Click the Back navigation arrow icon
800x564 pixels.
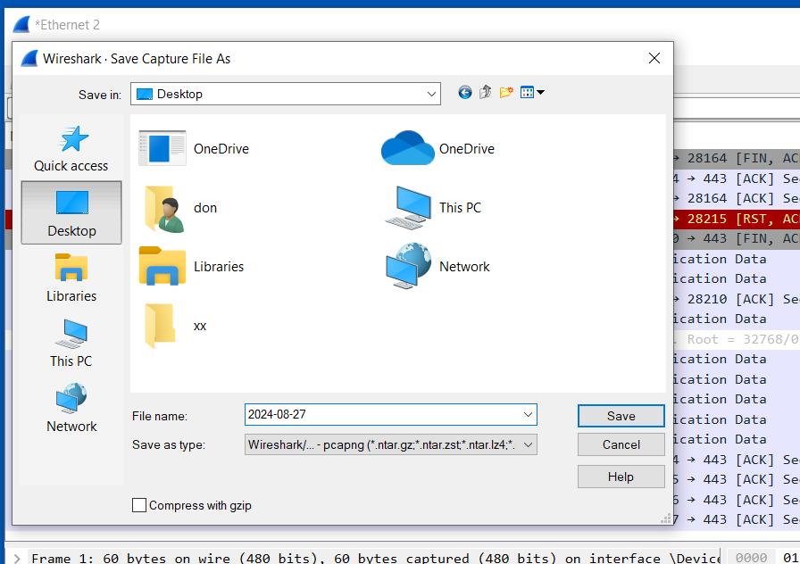[464, 93]
